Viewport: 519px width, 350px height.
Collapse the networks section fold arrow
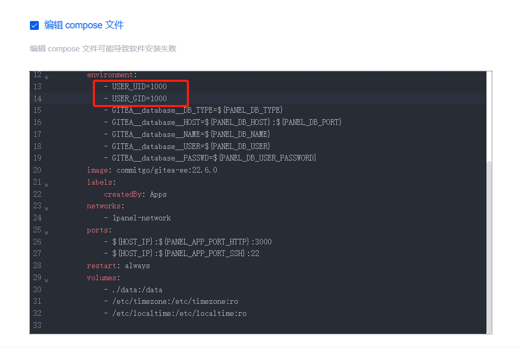click(46, 208)
